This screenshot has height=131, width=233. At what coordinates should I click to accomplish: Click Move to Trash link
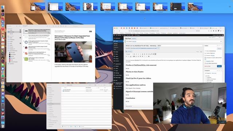(x=208, y=66)
